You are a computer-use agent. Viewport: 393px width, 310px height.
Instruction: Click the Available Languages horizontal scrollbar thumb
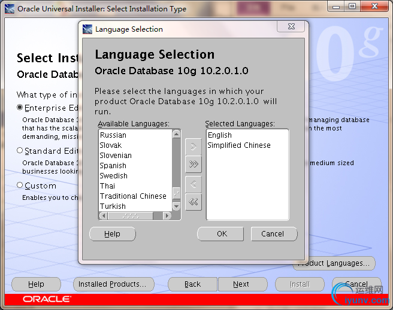click(131, 215)
